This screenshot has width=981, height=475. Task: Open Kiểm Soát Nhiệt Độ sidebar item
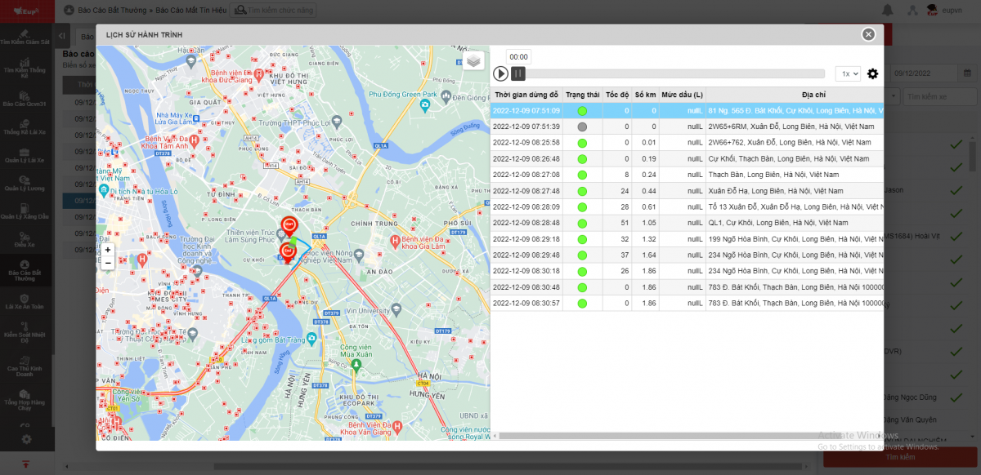click(x=27, y=331)
